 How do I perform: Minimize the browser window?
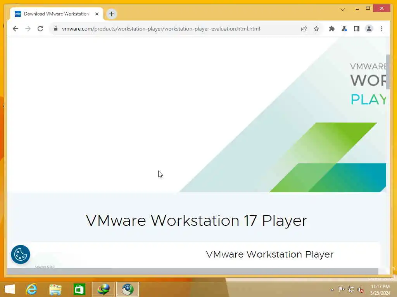point(357,9)
